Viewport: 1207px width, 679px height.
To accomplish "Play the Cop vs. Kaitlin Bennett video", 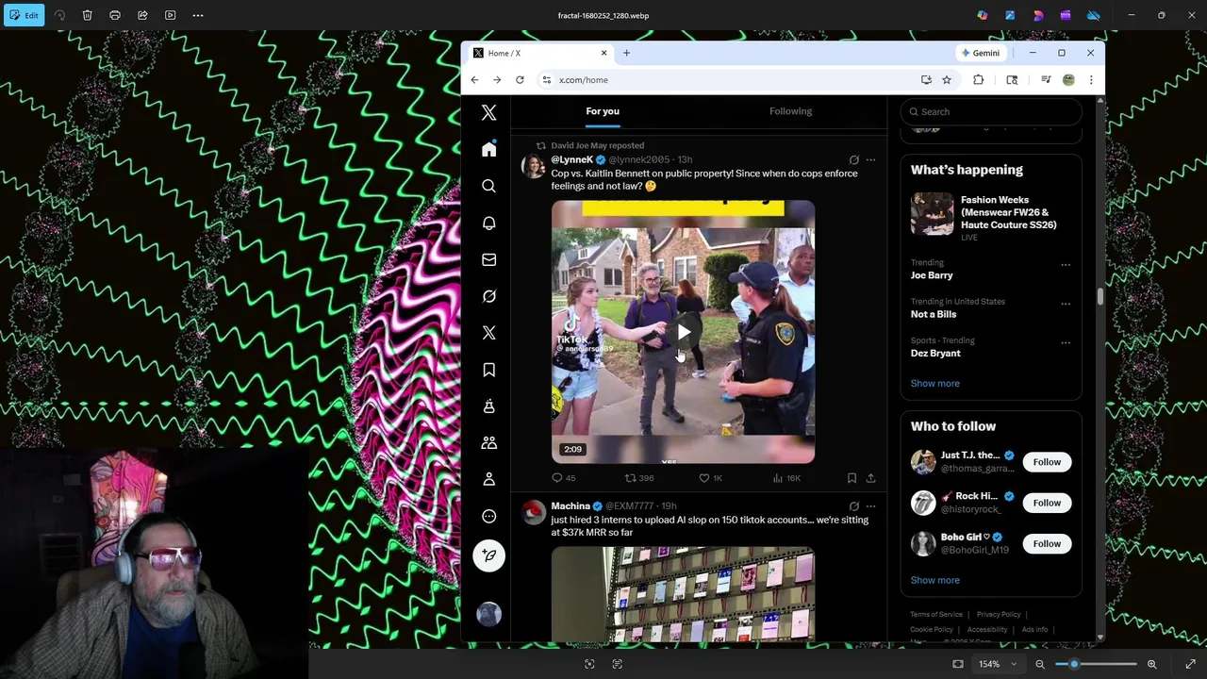I will point(683,332).
